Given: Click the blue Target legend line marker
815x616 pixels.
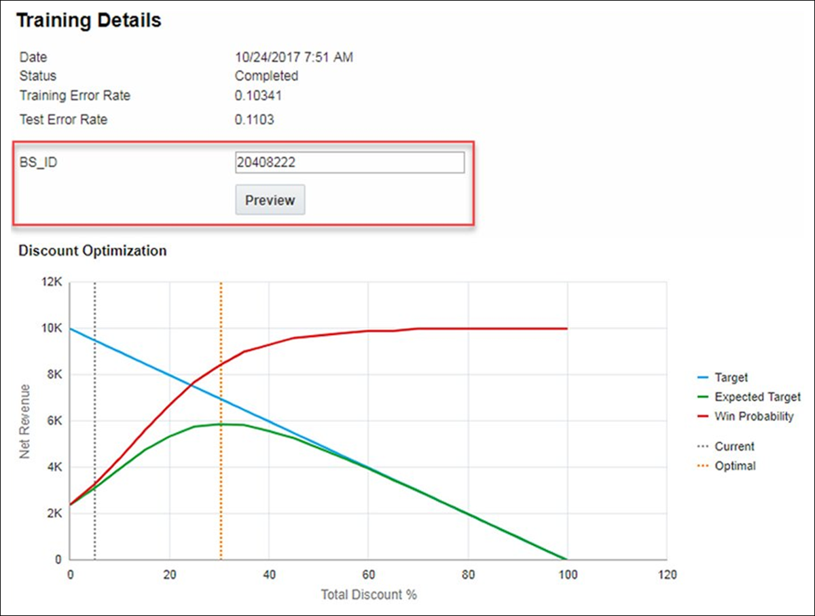Looking at the screenshot, I should (702, 378).
